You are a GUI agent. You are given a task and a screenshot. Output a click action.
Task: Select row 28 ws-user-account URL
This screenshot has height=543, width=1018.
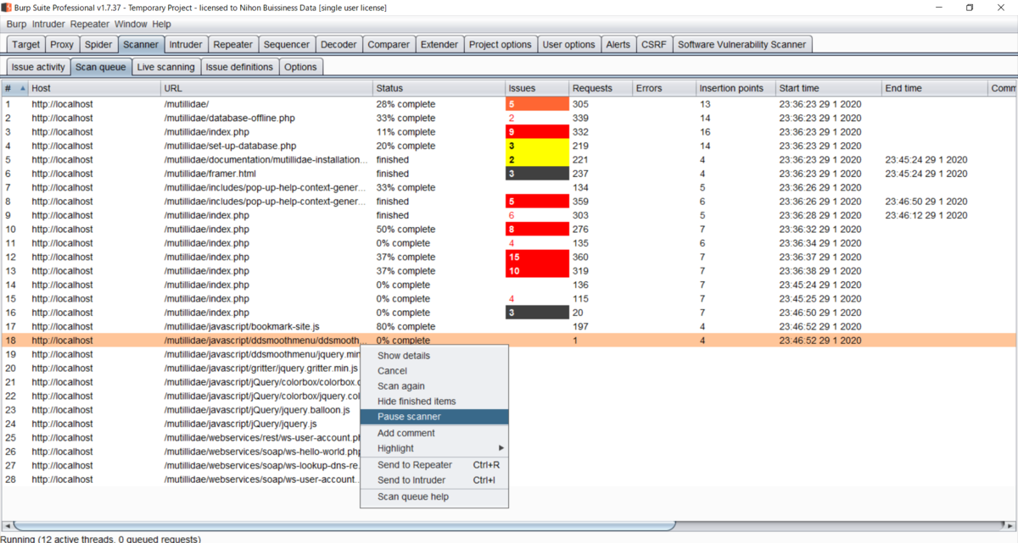[x=509, y=479]
